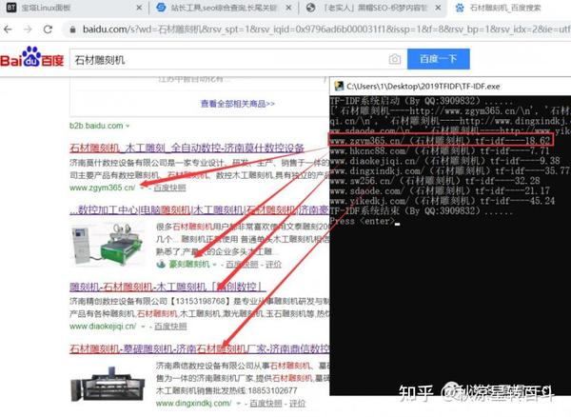
Task: Click the TF-IDF.exe console title bar
Action: (x=450, y=87)
